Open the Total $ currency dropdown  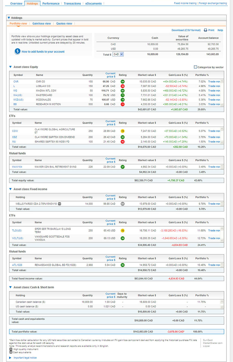click(118, 54)
